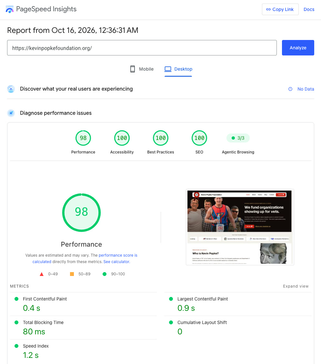Click the URL input field
Image resolution: width=321 pixels, height=364 pixels.
[x=142, y=48]
